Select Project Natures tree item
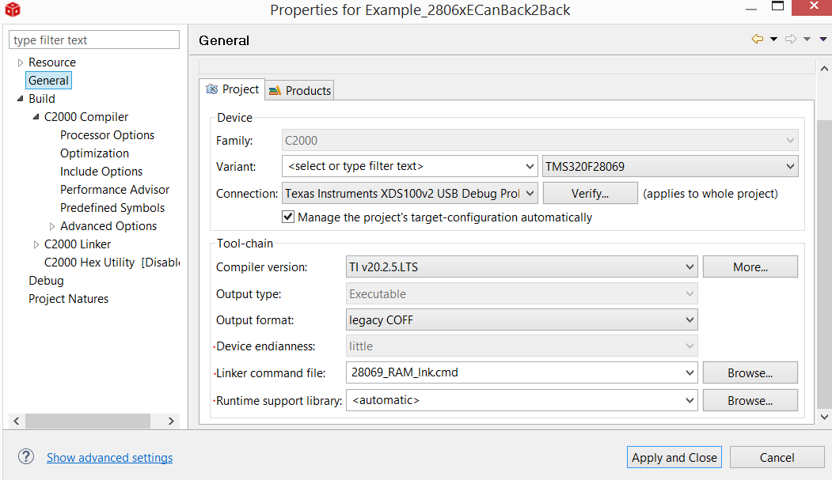 pos(68,299)
